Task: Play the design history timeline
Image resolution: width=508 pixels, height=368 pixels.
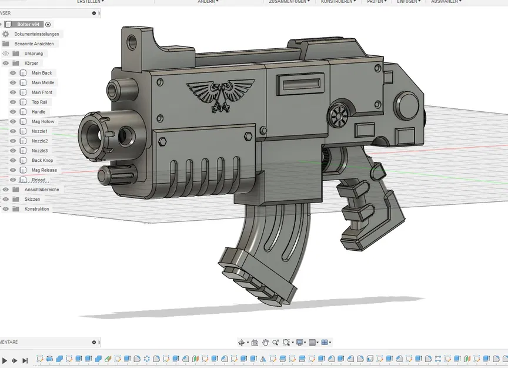Action: [4, 359]
